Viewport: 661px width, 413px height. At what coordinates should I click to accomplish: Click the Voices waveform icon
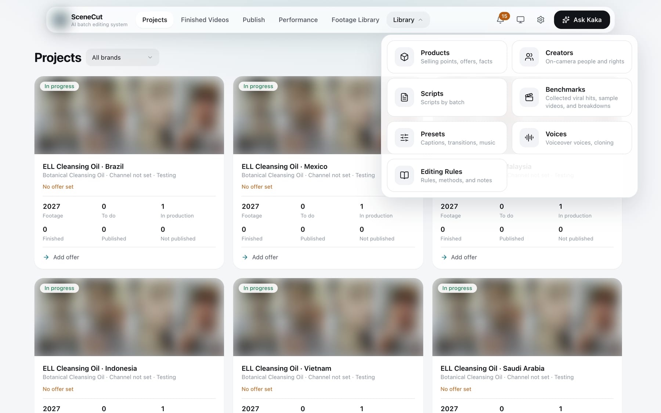tap(529, 138)
